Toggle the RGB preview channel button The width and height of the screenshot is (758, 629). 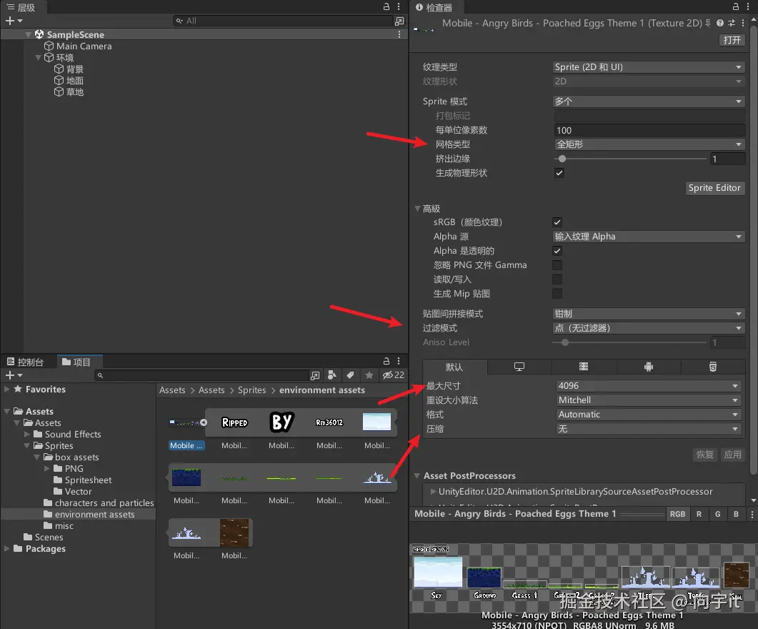pyautogui.click(x=677, y=514)
